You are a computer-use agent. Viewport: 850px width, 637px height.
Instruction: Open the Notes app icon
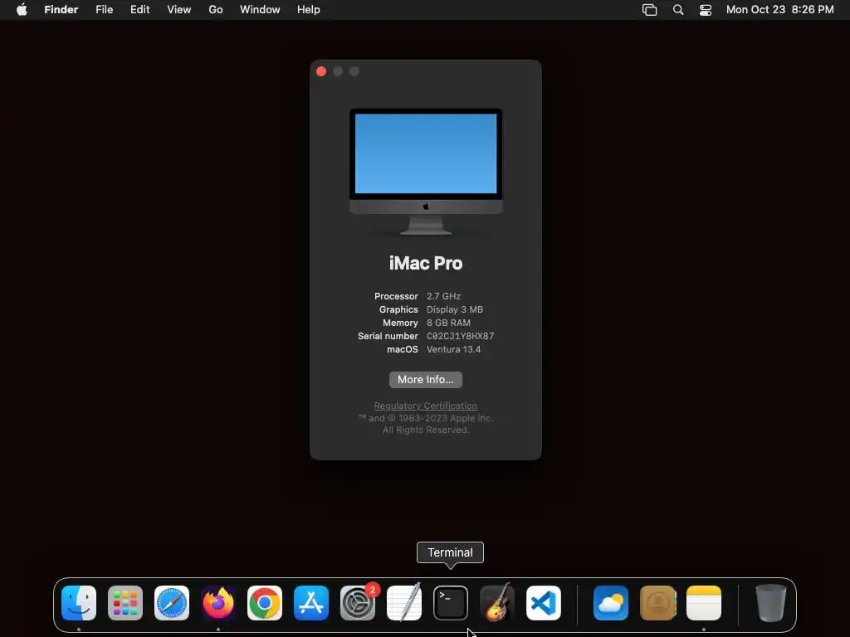(x=704, y=603)
